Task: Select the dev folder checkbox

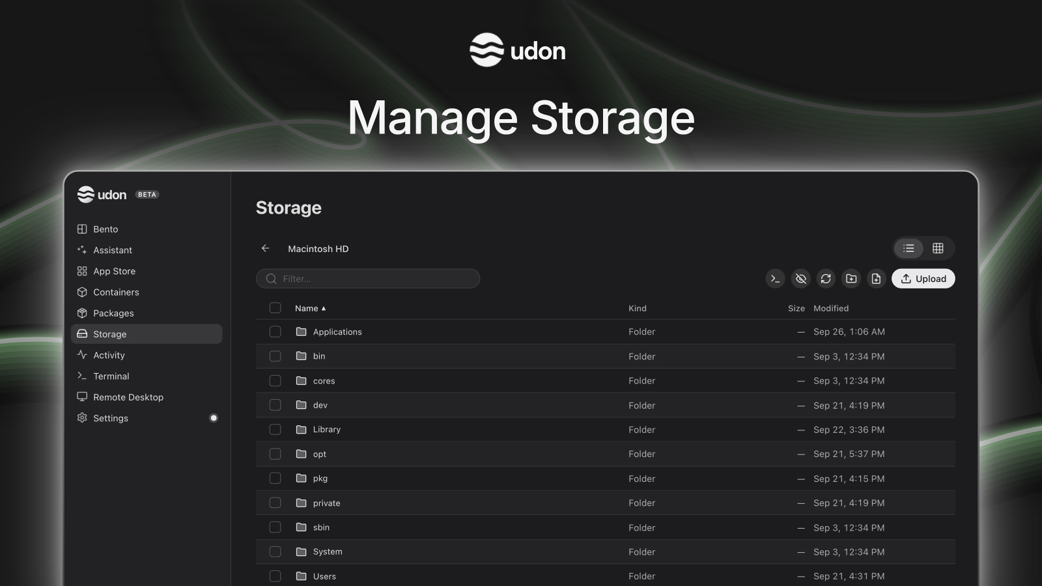Action: point(275,405)
